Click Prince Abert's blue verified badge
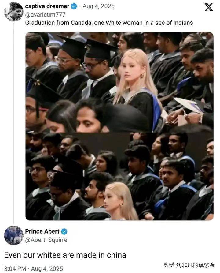Viewport: 220px width, 273px height. click(x=64, y=231)
